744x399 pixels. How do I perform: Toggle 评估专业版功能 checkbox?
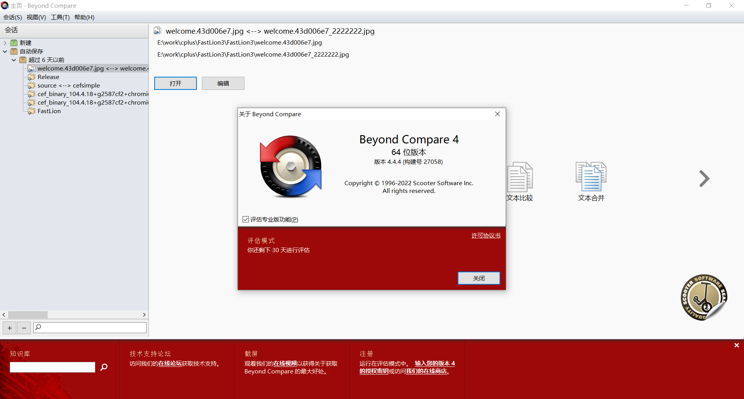(246, 219)
